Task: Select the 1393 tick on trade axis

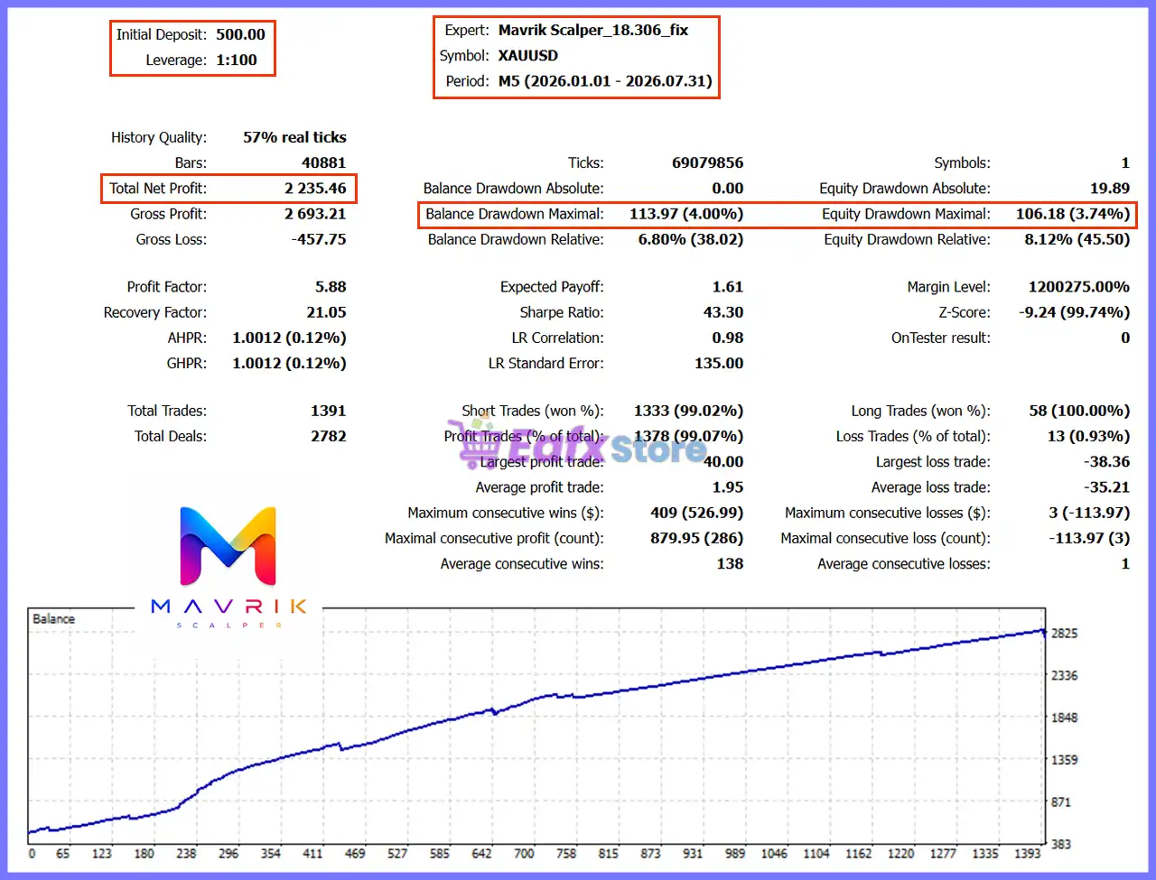Action: 1028,853
